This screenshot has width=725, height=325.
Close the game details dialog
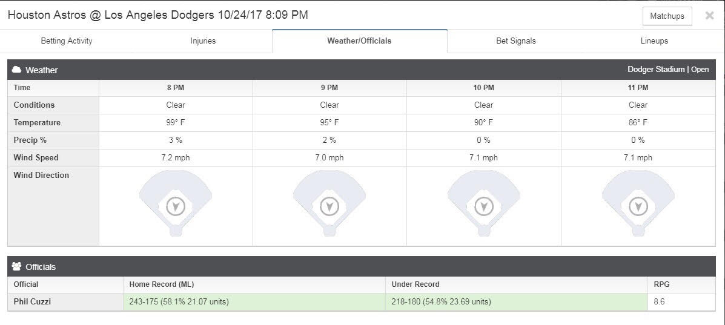point(709,16)
